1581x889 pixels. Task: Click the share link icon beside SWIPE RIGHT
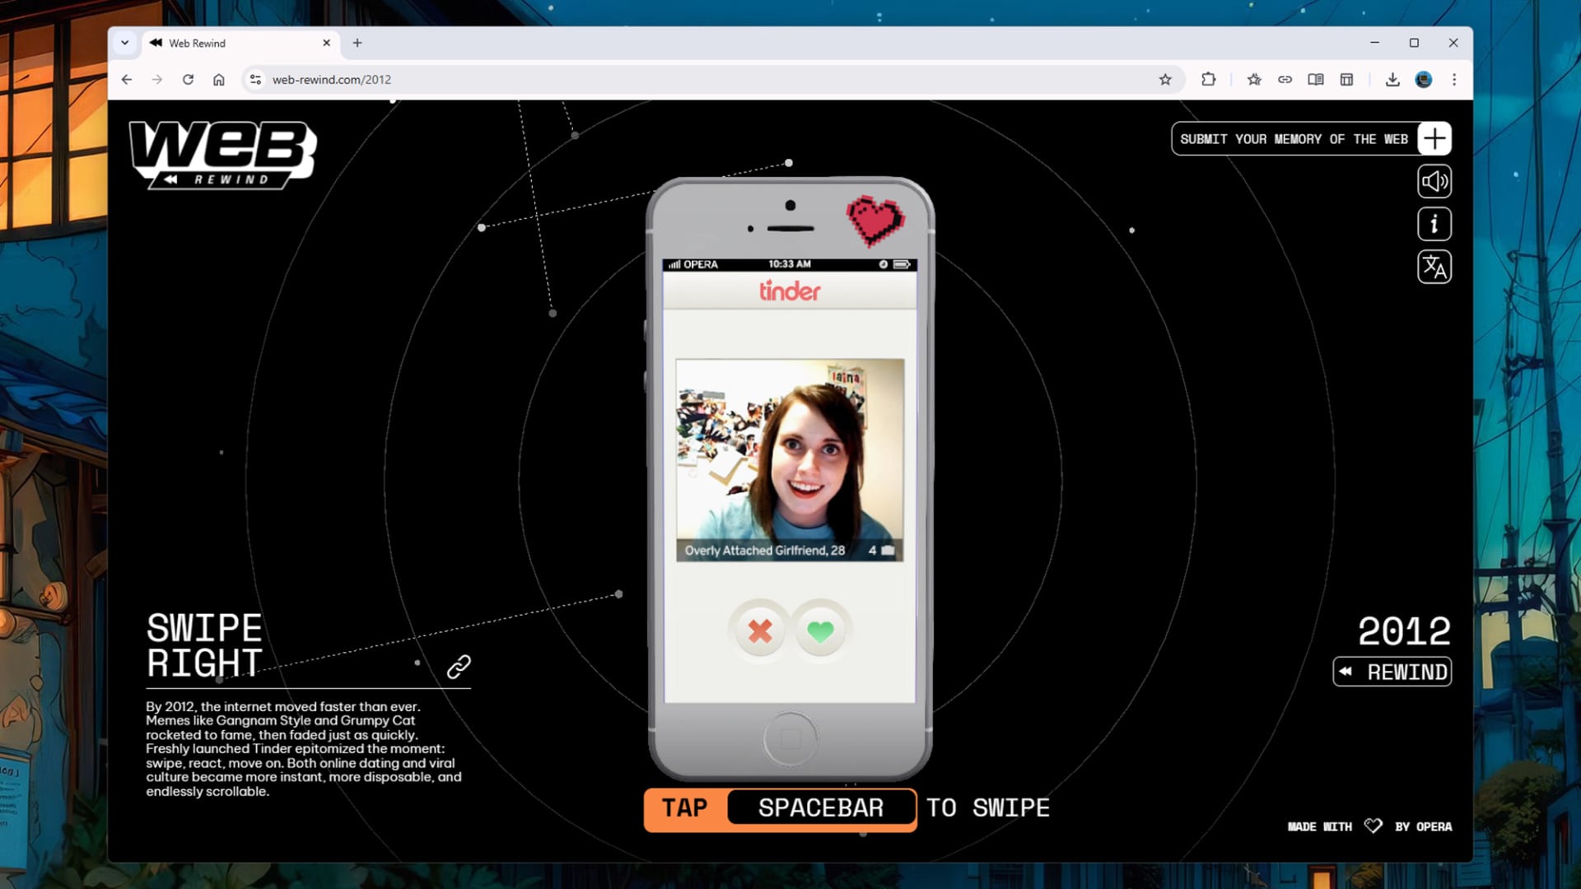459,667
